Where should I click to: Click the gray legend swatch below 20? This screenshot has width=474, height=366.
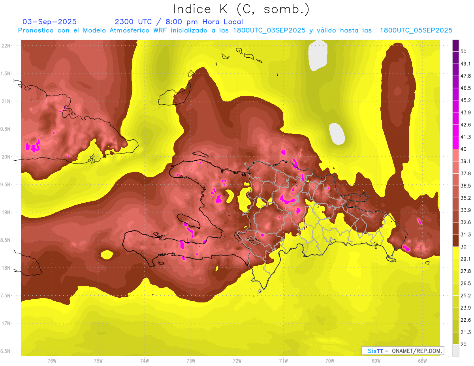pos(455,351)
